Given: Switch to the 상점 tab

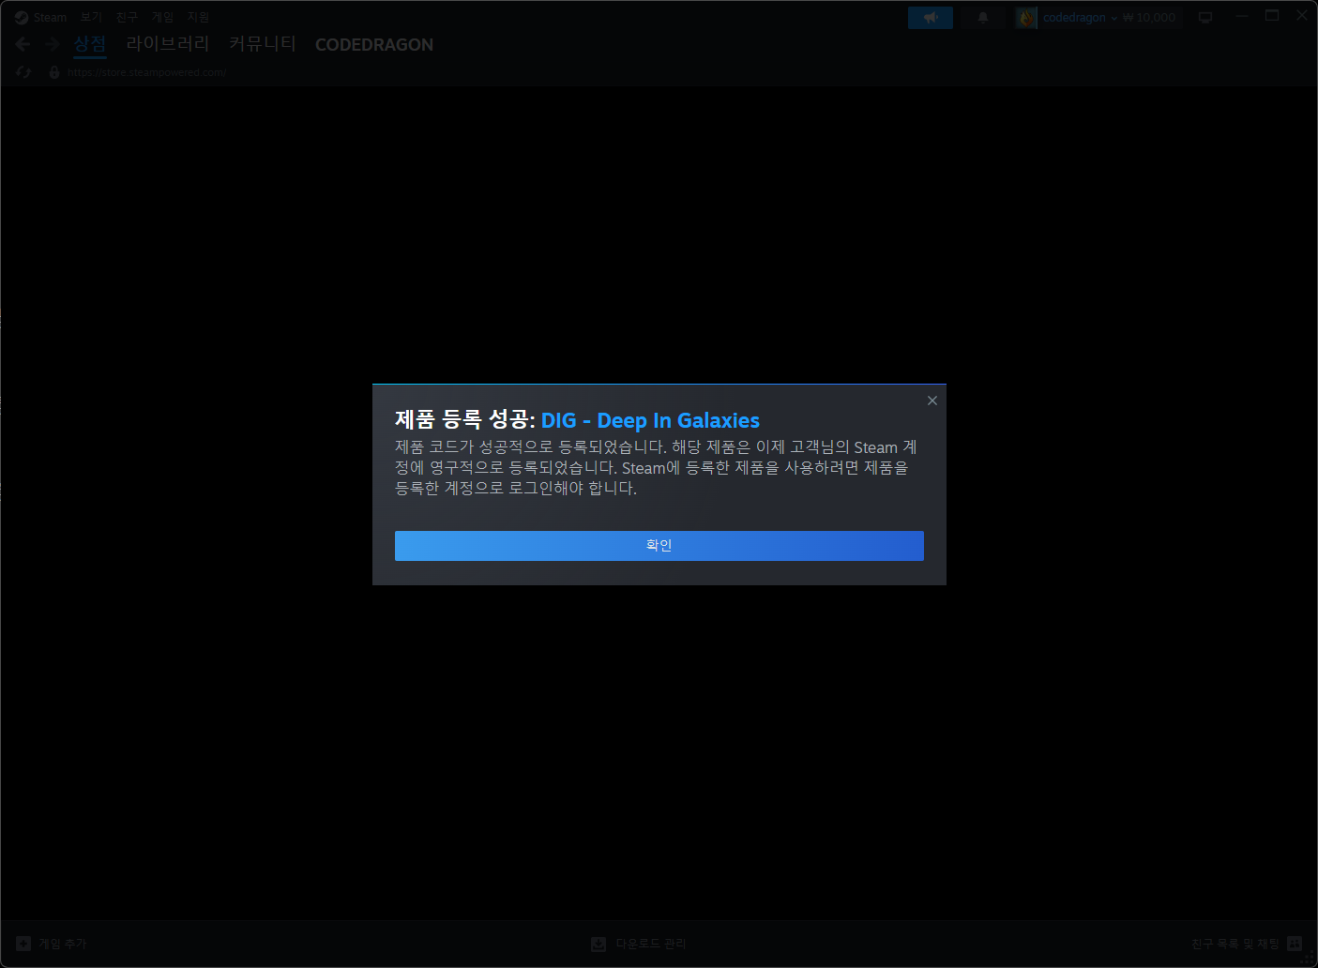Looking at the screenshot, I should coord(90,44).
